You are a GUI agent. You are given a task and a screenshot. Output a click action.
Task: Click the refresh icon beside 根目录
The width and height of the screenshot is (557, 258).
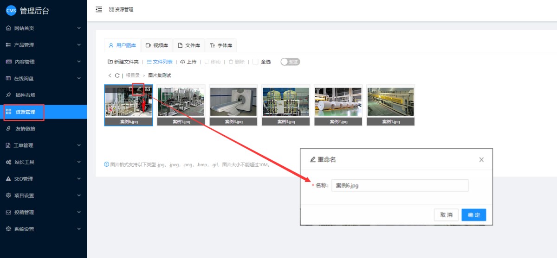[x=117, y=76]
